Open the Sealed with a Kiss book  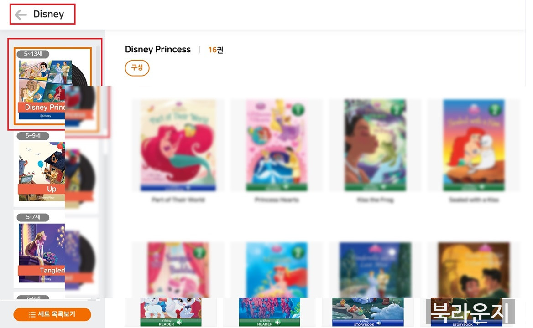pyautogui.click(x=474, y=145)
